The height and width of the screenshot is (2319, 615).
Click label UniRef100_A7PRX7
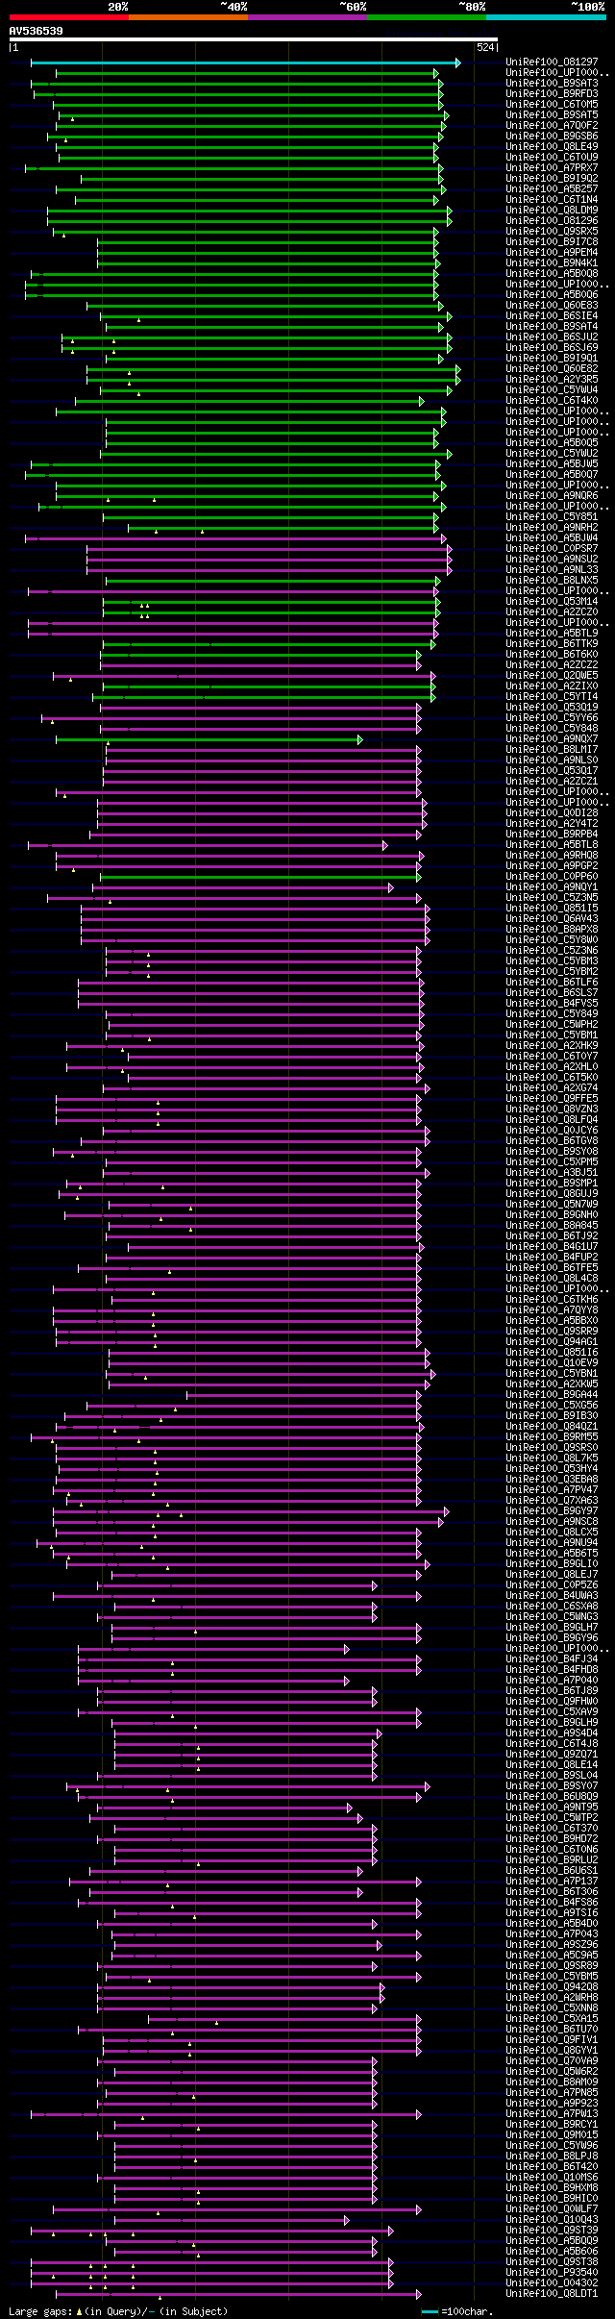552,168
